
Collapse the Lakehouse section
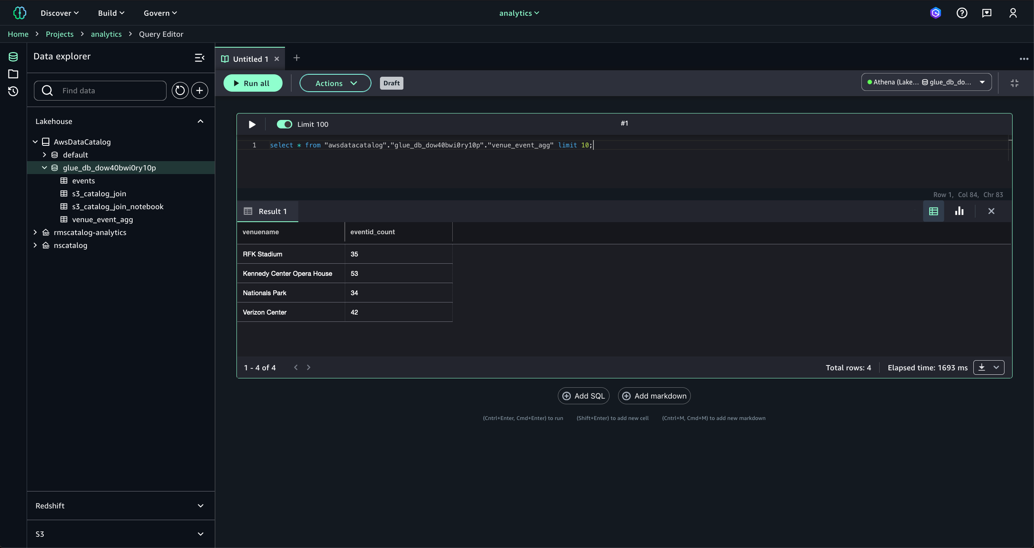(x=200, y=121)
